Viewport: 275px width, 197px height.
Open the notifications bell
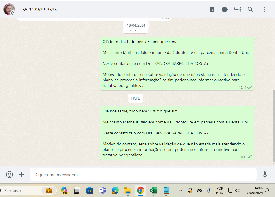click(x=267, y=190)
